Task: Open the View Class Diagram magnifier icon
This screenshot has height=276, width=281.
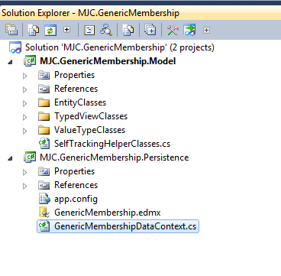Action: click(x=106, y=30)
